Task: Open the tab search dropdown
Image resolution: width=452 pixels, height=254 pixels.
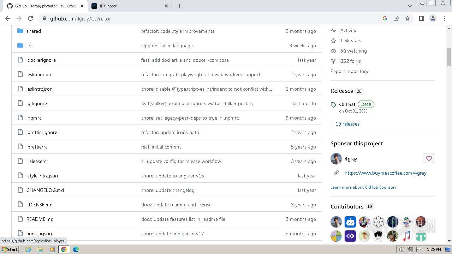Action: (x=410, y=6)
